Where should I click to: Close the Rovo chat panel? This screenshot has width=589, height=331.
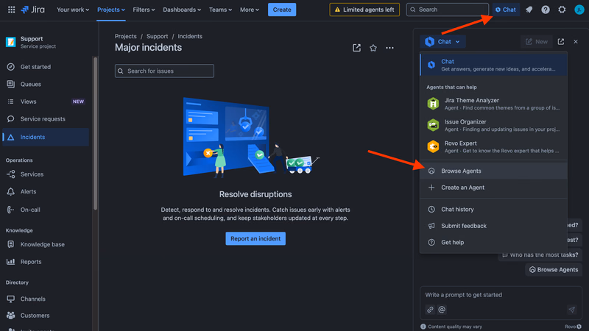576,42
